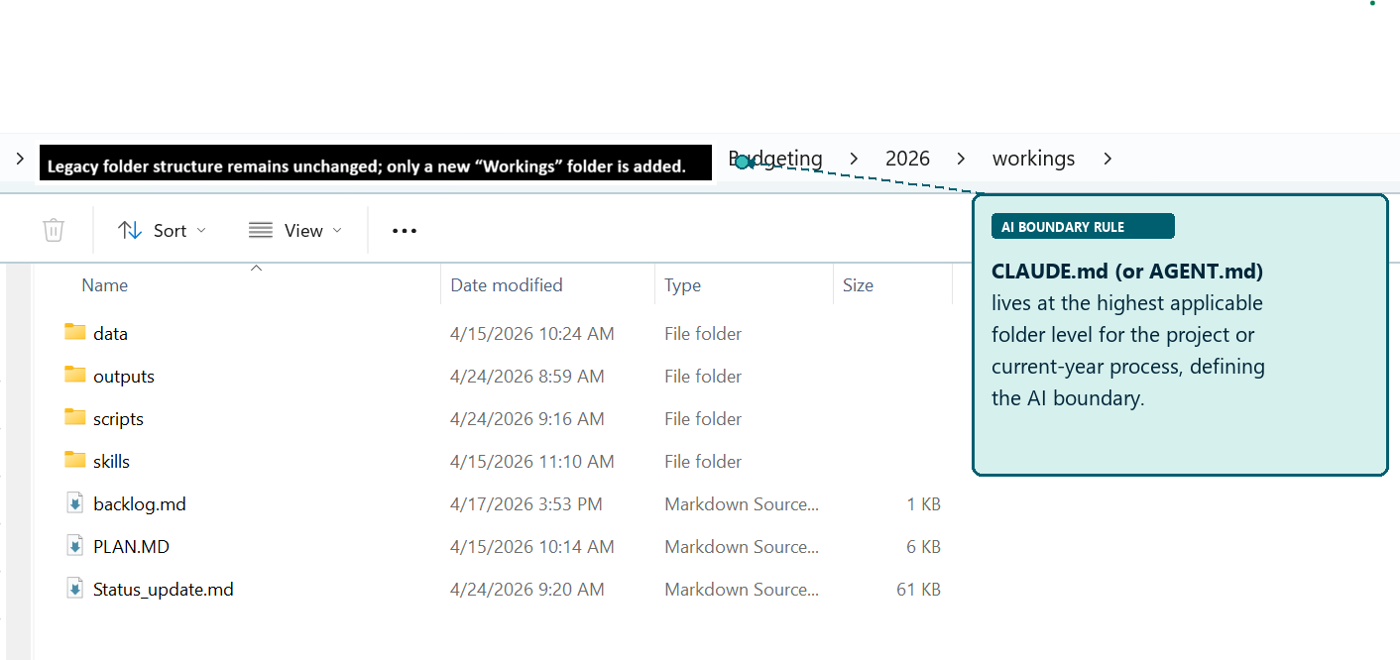
Task: Select the backlog.md file icon
Action: click(x=75, y=503)
